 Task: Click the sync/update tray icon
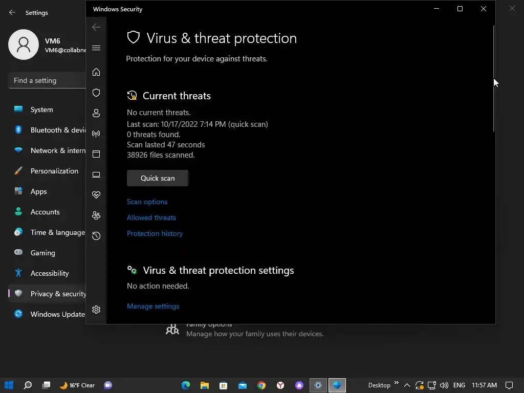[x=420, y=385]
